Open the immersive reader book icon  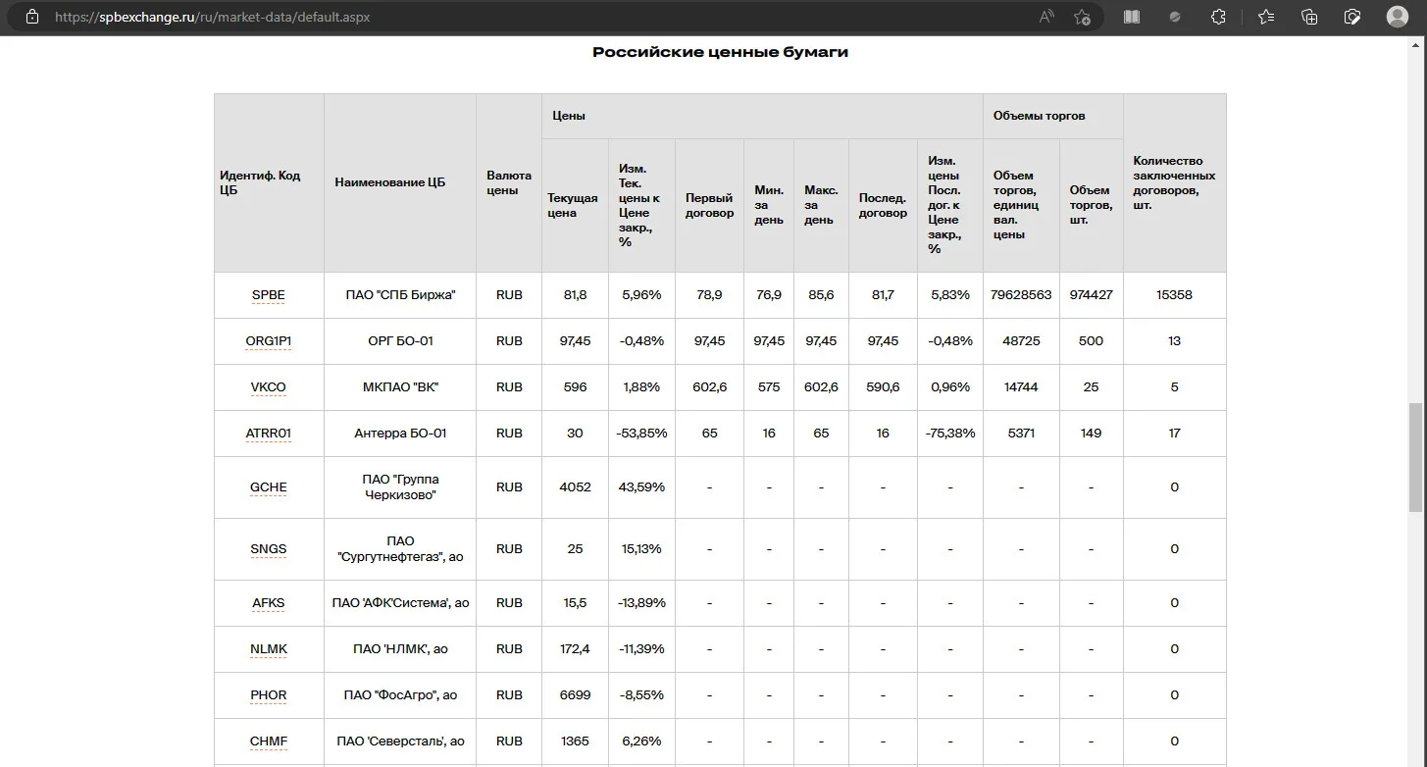pos(1132,17)
